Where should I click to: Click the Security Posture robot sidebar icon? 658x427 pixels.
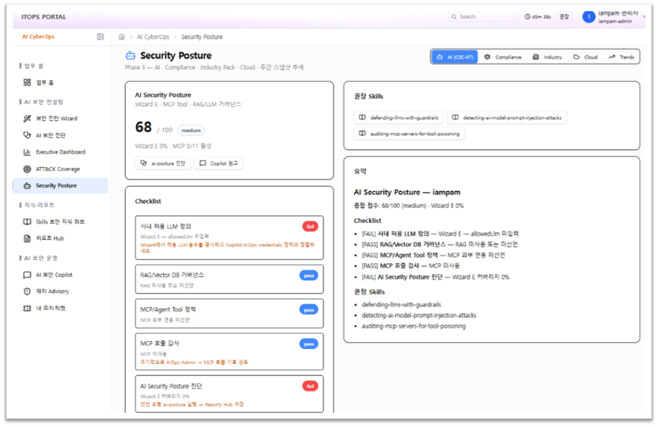point(27,185)
